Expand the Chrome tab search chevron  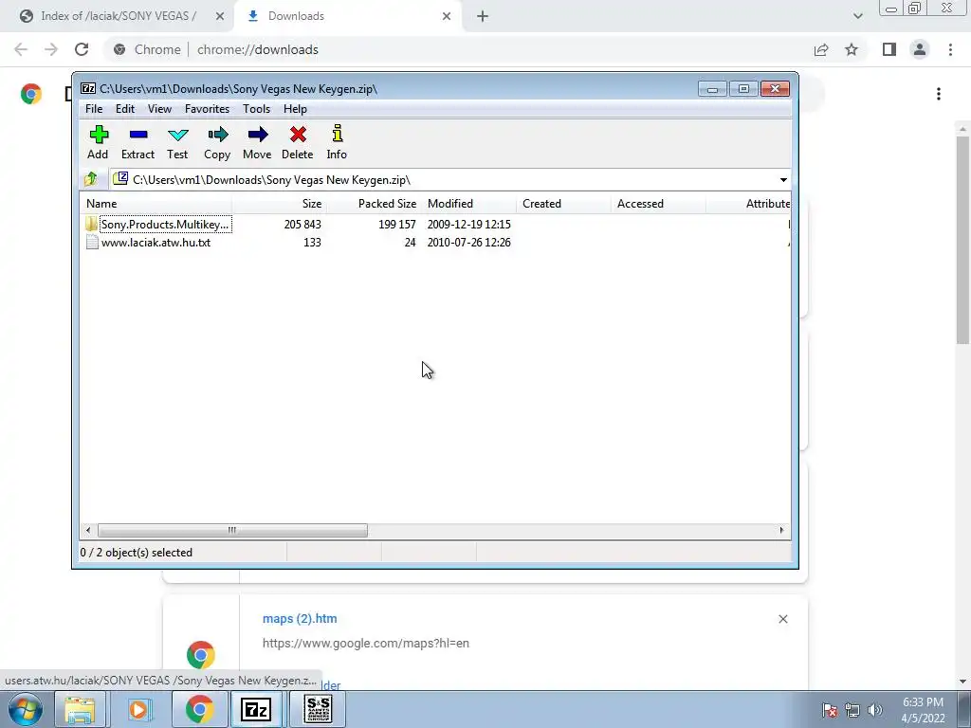[857, 16]
